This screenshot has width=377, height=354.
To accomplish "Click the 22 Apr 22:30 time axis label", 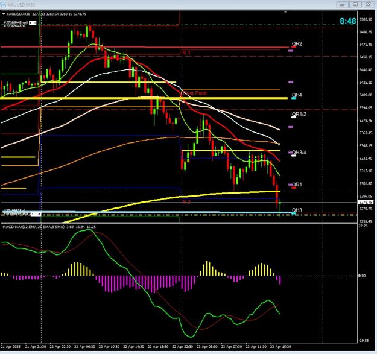I will coord(183,347).
